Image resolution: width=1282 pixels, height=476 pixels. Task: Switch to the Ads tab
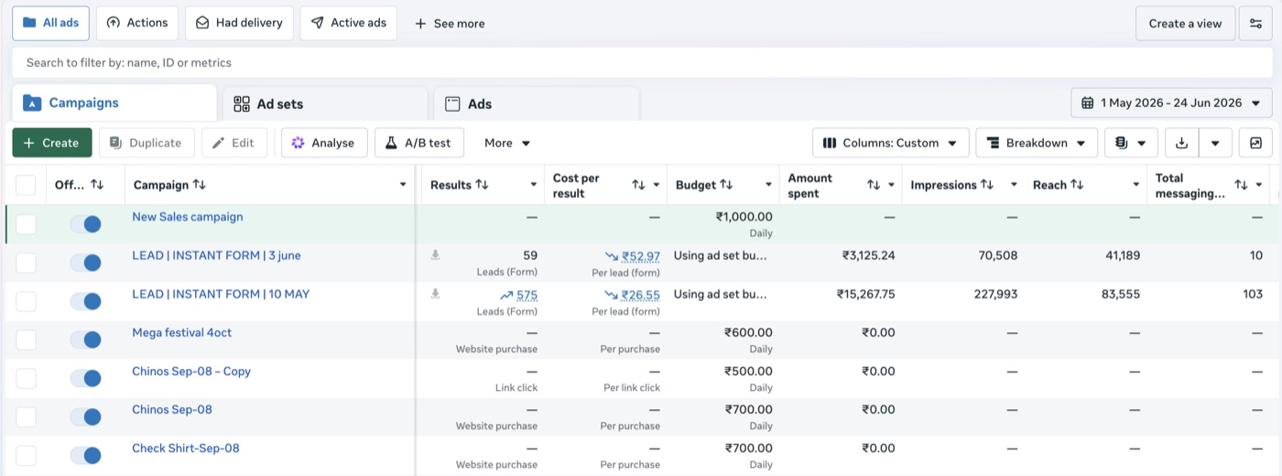tap(537, 103)
